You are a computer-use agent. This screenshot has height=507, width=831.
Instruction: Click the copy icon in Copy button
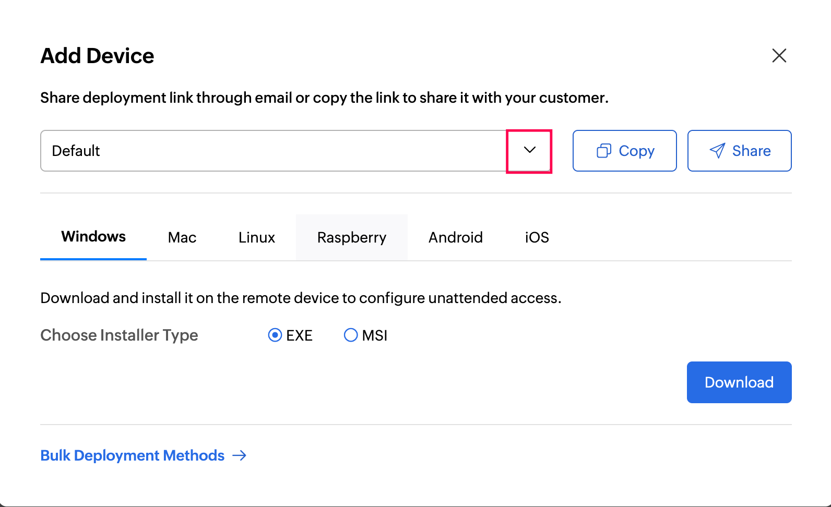[x=603, y=151]
